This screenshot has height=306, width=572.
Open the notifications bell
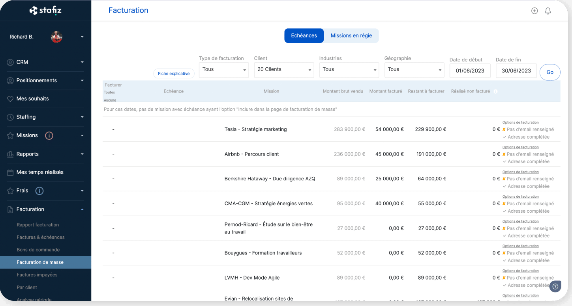click(x=548, y=11)
